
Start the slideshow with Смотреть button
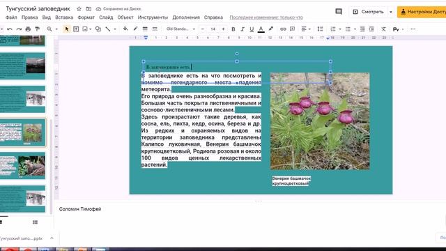pyautogui.click(x=369, y=12)
